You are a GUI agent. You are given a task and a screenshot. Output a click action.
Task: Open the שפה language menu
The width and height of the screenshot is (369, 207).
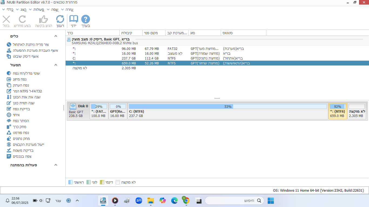[53, 9]
